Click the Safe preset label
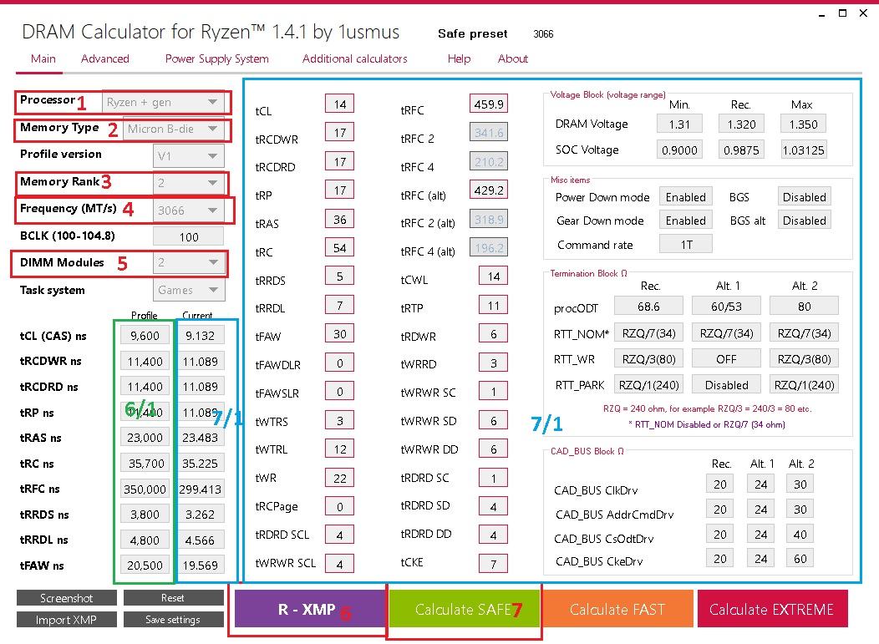 pyautogui.click(x=473, y=33)
